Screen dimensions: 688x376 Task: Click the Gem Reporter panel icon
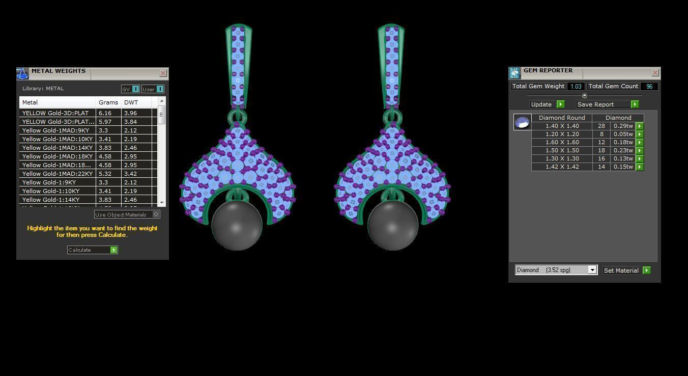[x=514, y=73]
